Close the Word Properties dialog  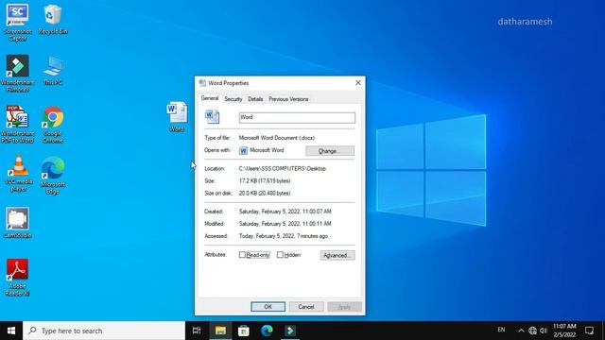pyautogui.click(x=358, y=83)
